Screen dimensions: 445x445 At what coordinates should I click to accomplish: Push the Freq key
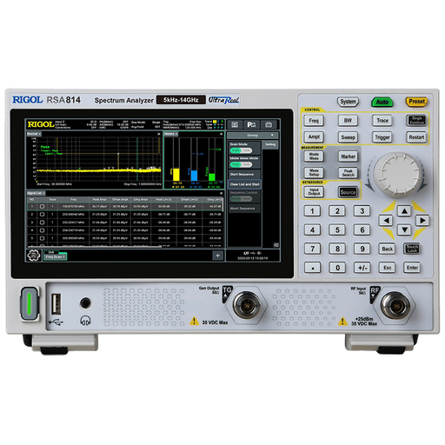[314, 121]
